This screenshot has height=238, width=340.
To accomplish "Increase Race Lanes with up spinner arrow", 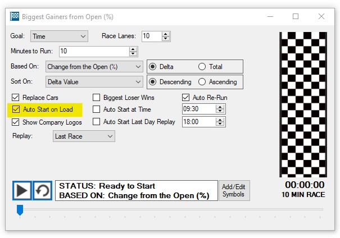I will (x=165, y=34).
